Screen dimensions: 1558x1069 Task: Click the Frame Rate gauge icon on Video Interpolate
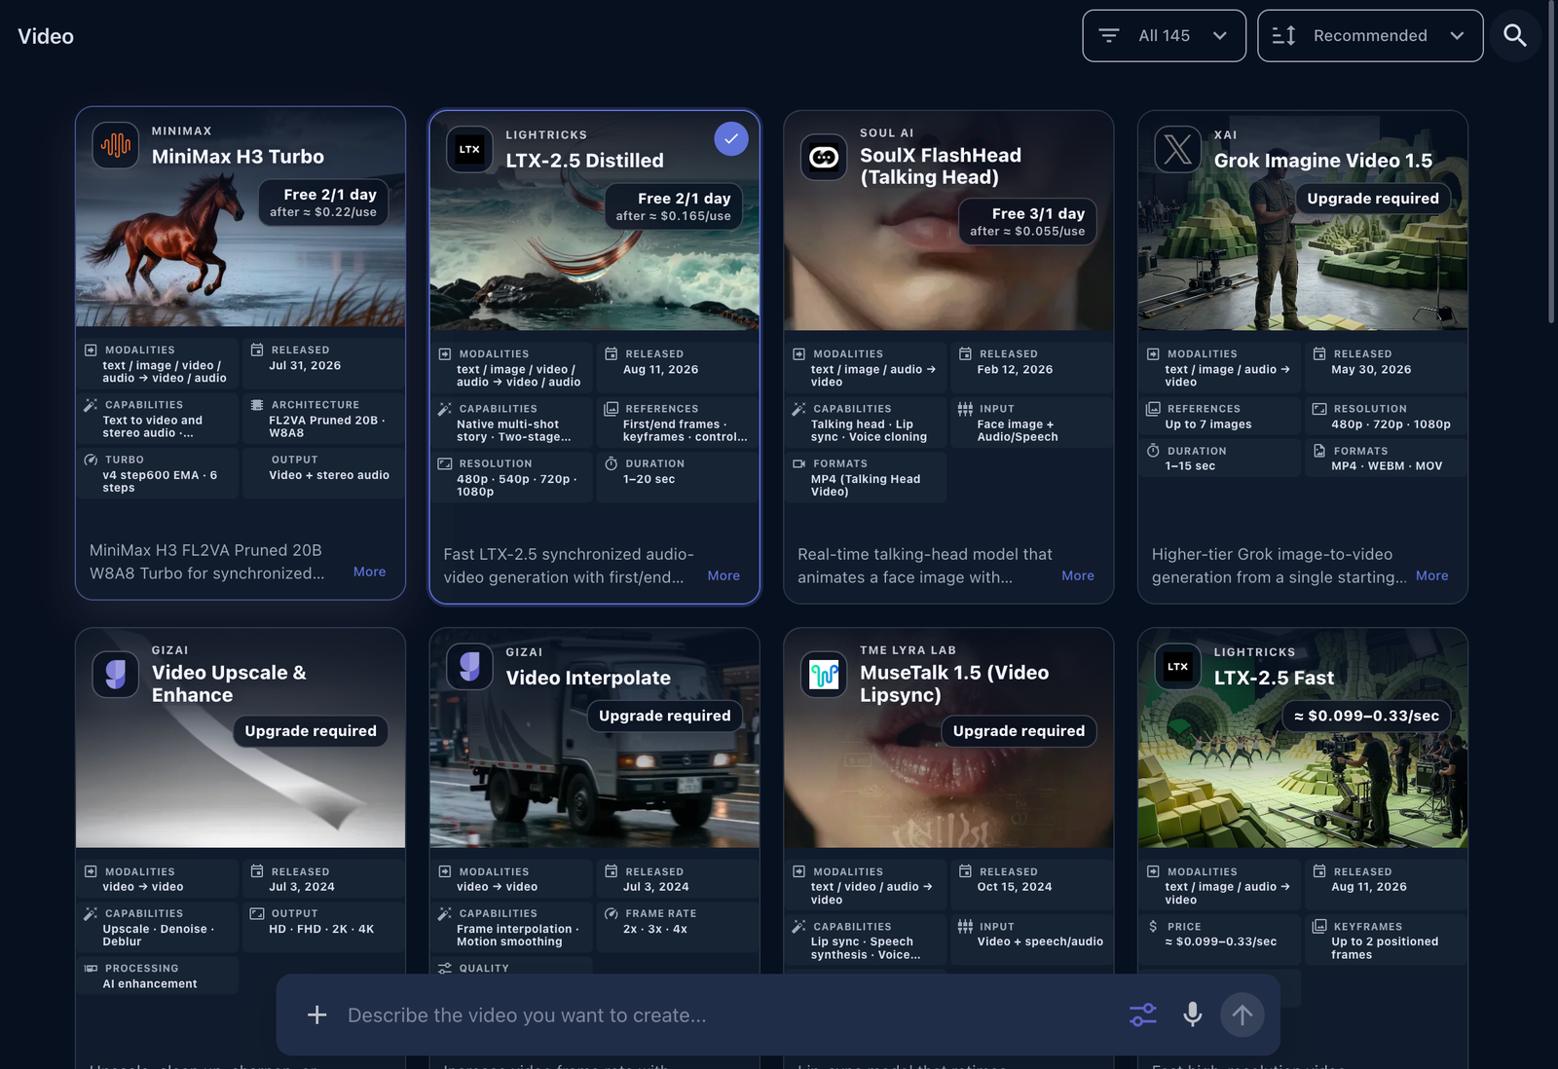[612, 913]
